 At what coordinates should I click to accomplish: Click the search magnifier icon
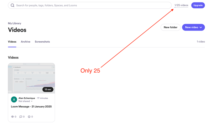13,5
